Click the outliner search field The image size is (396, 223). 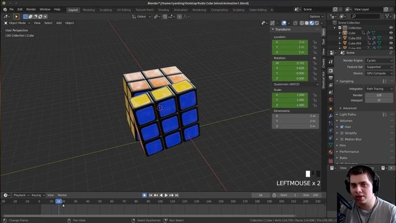(x=366, y=17)
